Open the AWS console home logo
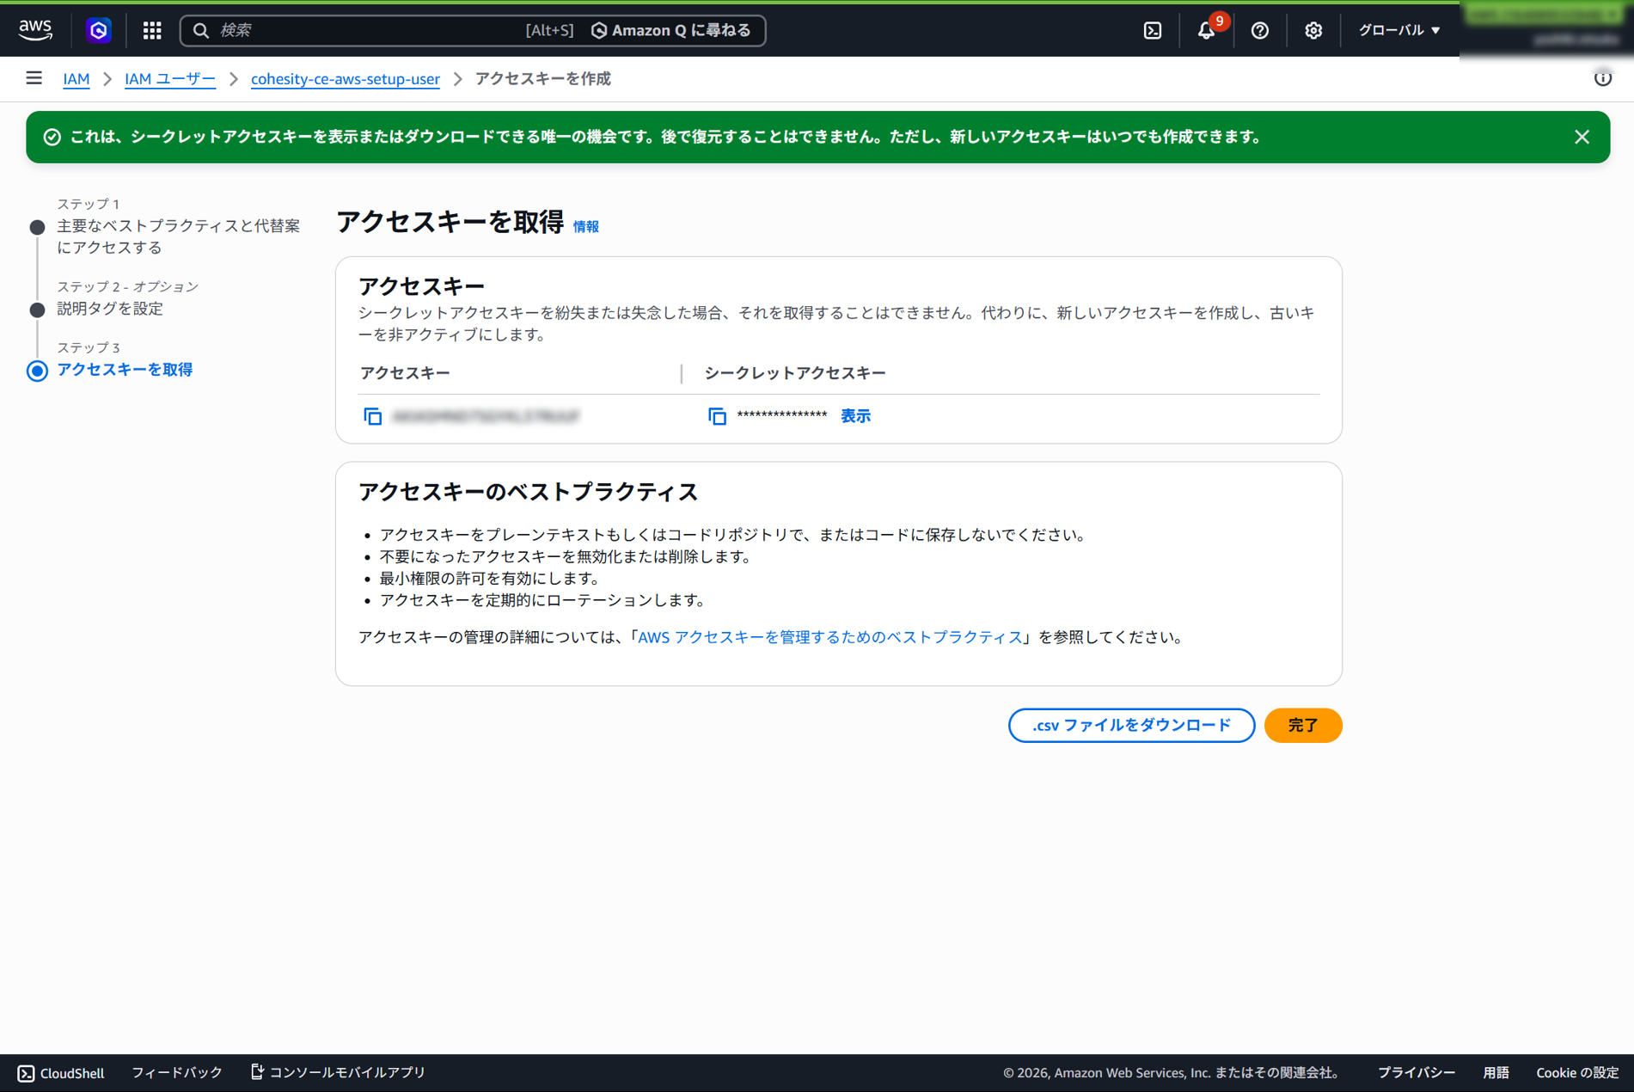The height and width of the screenshot is (1092, 1634). pyautogui.click(x=35, y=30)
